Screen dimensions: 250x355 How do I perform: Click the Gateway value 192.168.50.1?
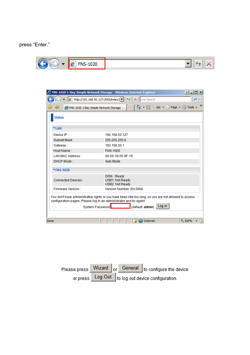(x=115, y=145)
